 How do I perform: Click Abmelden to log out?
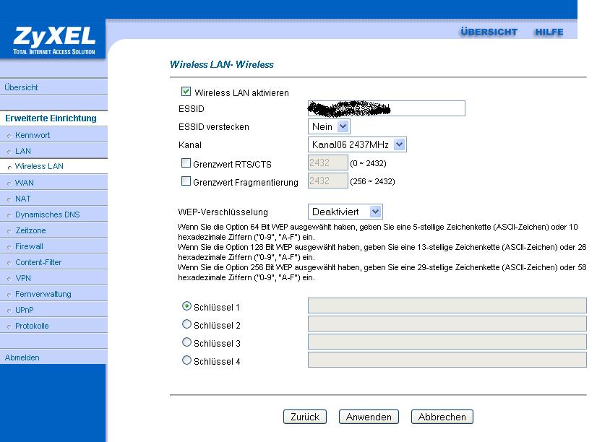pos(22,357)
